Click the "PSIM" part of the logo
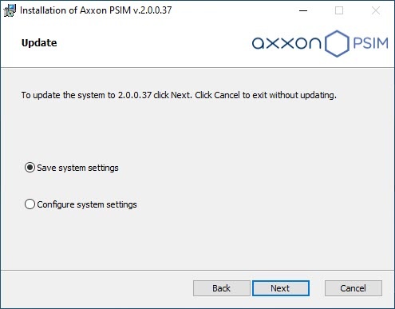 click(x=370, y=43)
